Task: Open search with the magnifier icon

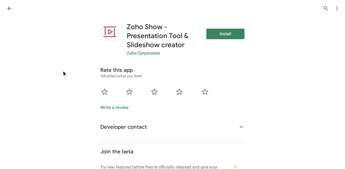Action: click(326, 8)
